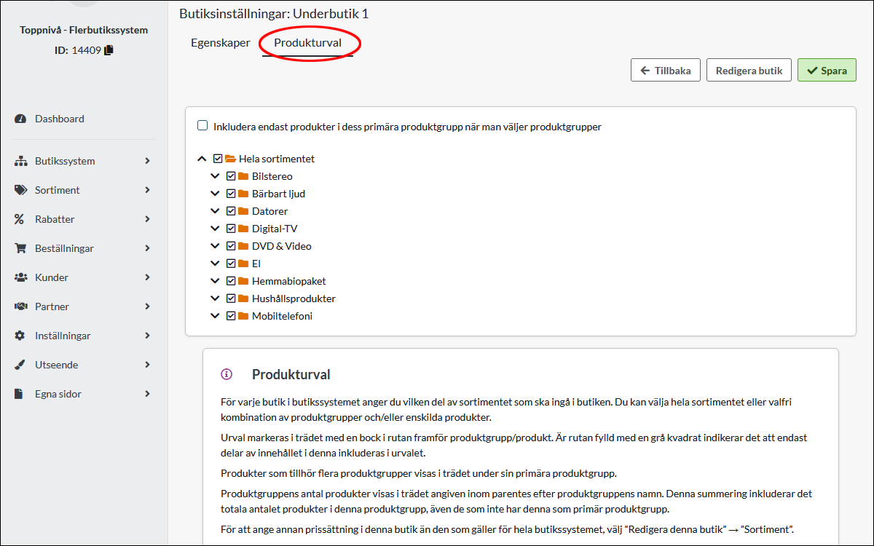Viewport: 874px width, 546px height.
Task: Click the Partner handshake icon
Action: coord(20,306)
